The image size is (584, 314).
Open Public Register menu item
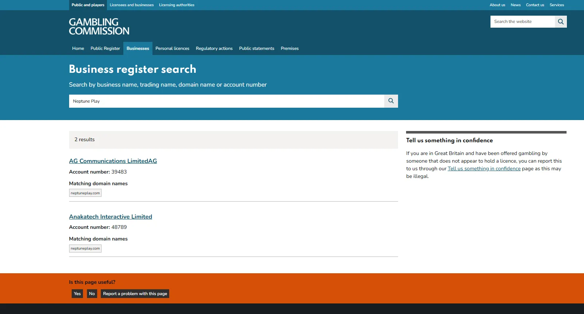[105, 48]
